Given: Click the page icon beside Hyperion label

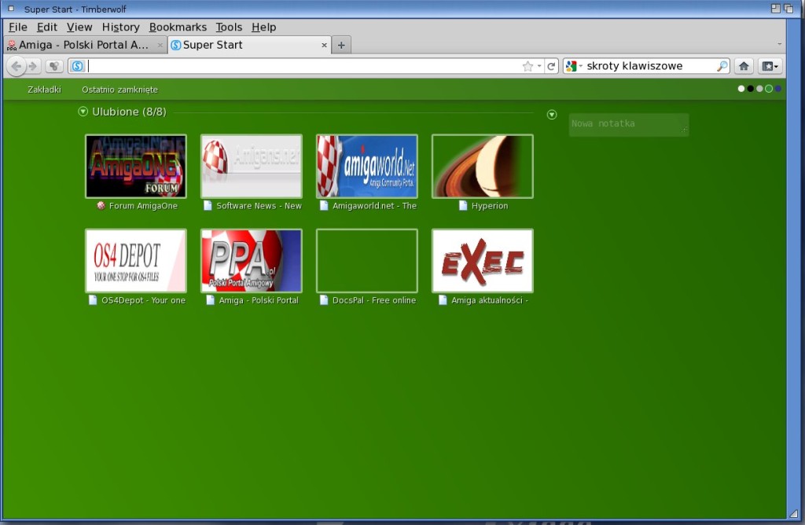Looking at the screenshot, I should pos(463,206).
